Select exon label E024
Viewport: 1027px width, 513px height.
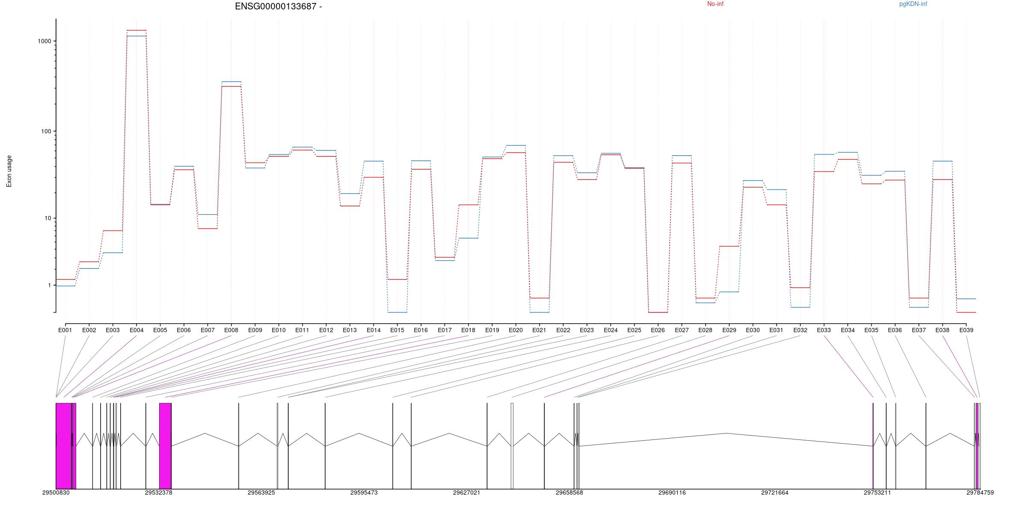point(611,330)
